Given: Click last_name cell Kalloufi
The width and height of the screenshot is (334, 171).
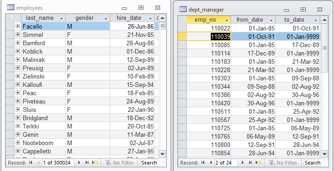Looking at the screenshot, I should [x=43, y=85].
